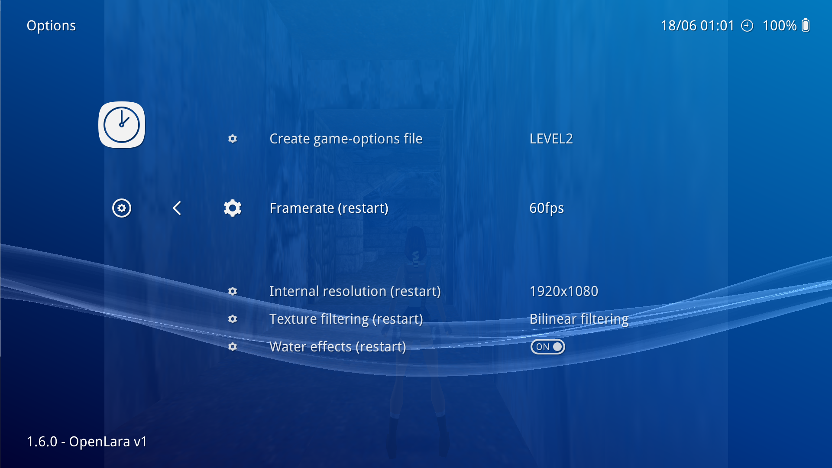This screenshot has width=832, height=468.
Task: Select Internal resolution 1920x1080
Action: (354, 292)
